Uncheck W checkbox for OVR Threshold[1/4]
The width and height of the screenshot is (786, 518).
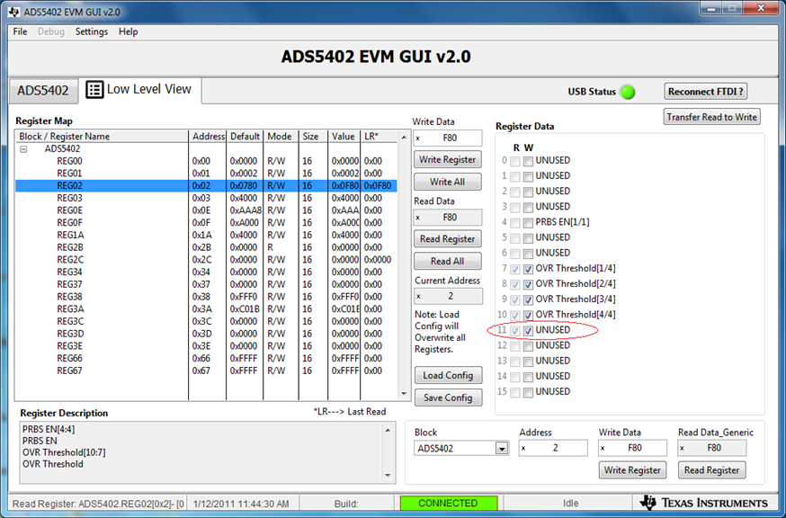point(528,269)
